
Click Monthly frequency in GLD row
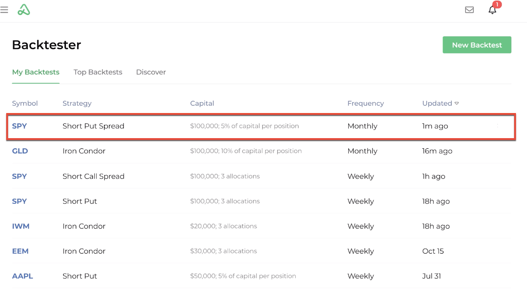(362, 151)
